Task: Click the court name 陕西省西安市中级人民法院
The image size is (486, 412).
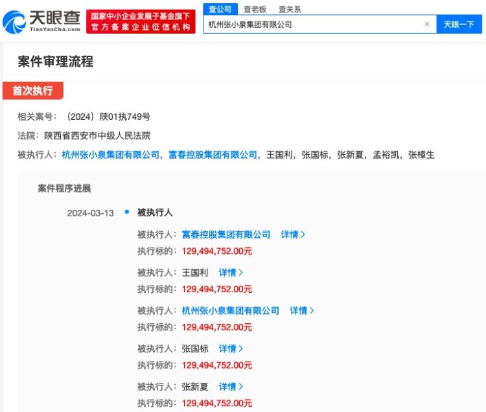Action: [x=97, y=135]
